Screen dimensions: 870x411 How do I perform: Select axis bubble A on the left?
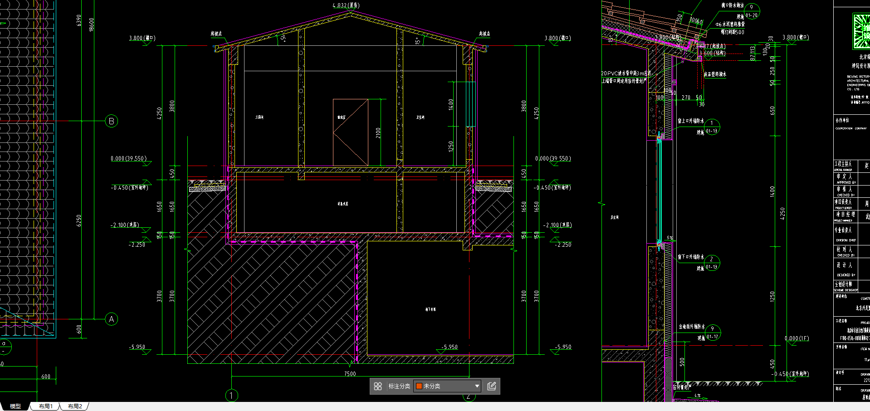[112, 319]
